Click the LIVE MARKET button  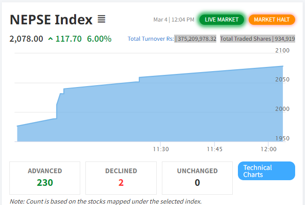221,20
